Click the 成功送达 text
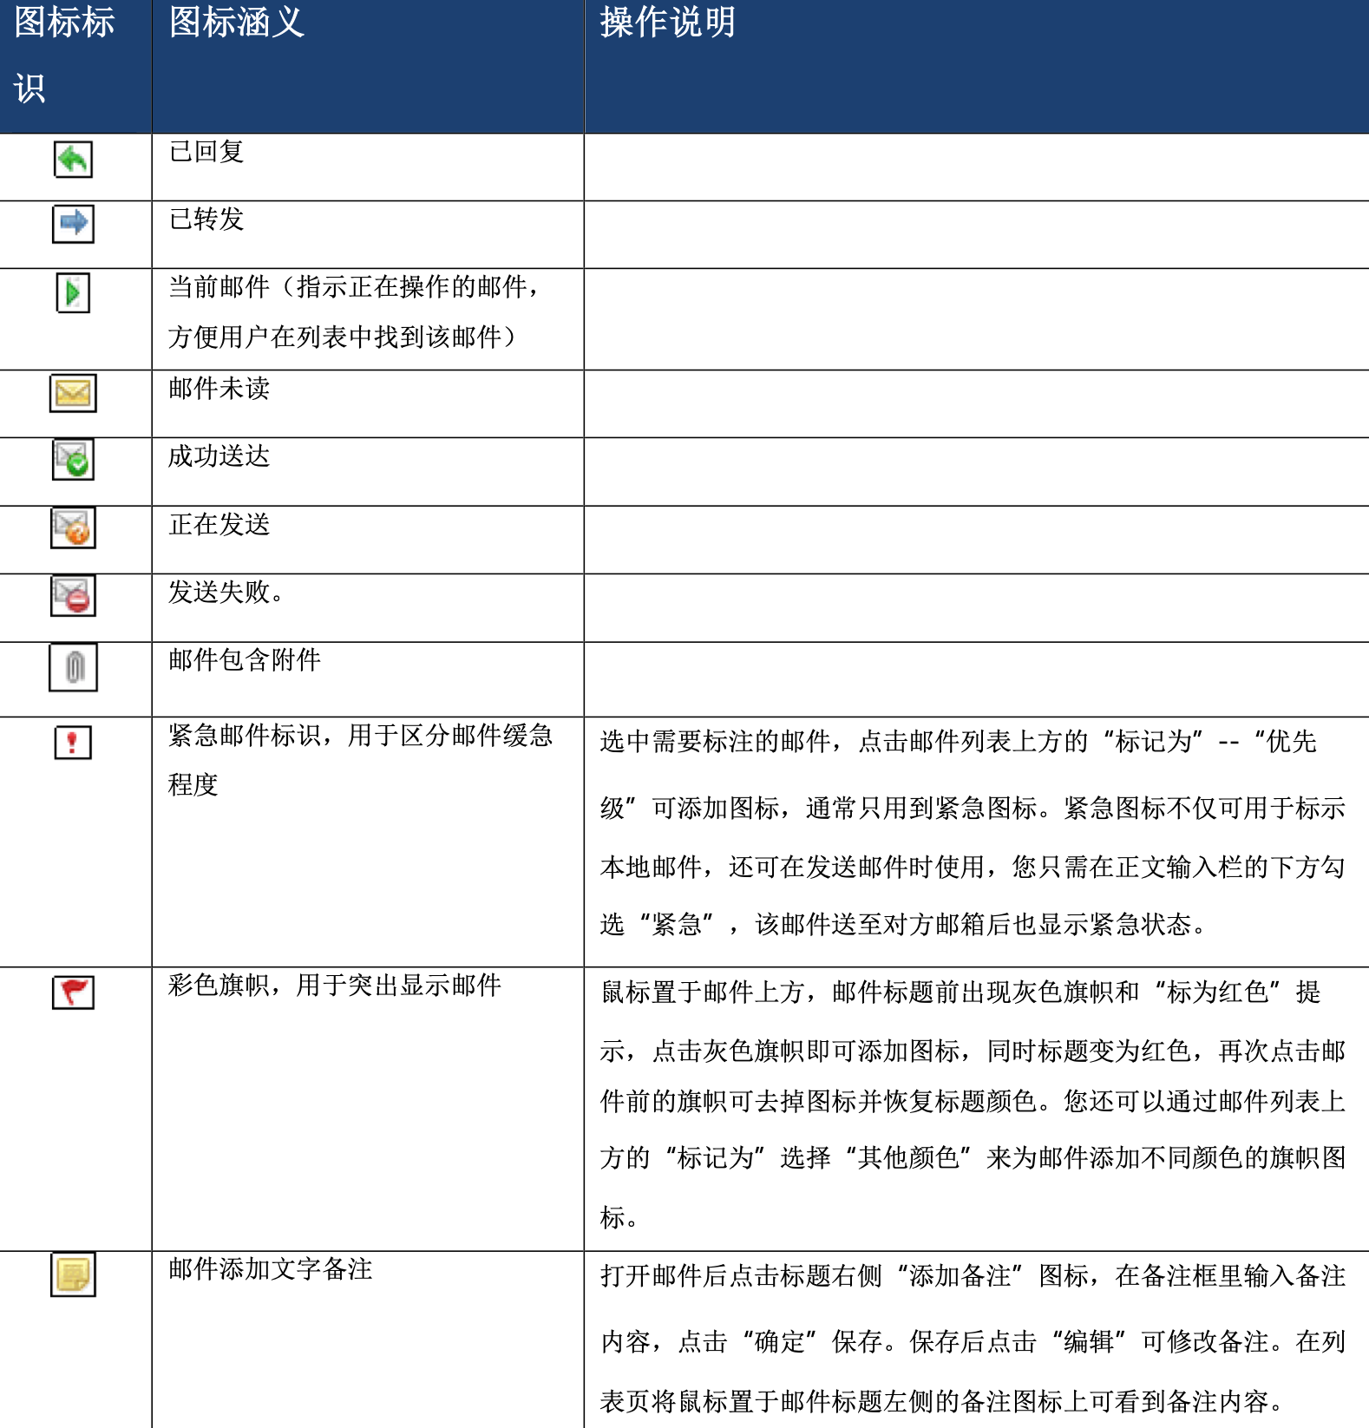1369x1428 pixels. 219,456
